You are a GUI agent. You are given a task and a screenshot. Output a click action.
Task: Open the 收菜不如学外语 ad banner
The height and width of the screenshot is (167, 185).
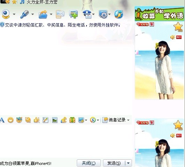click(x=160, y=14)
